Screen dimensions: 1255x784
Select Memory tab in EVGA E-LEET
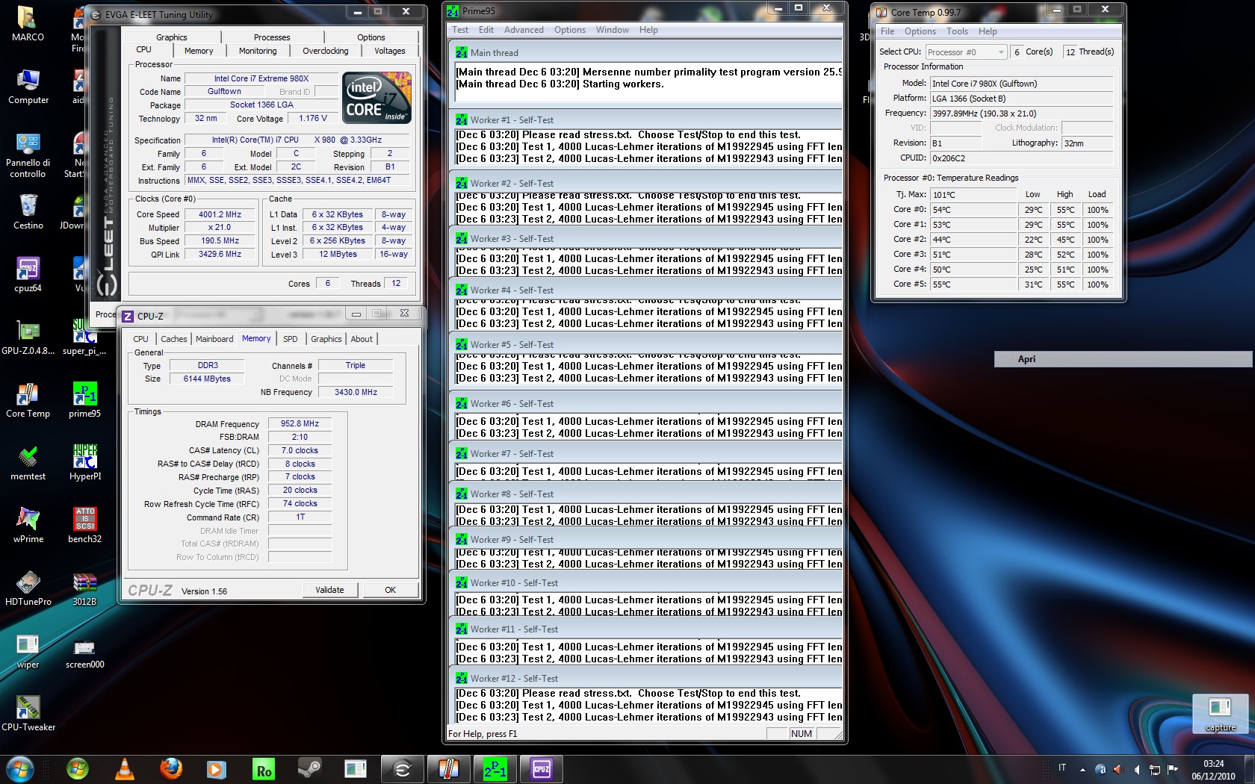pyautogui.click(x=199, y=51)
